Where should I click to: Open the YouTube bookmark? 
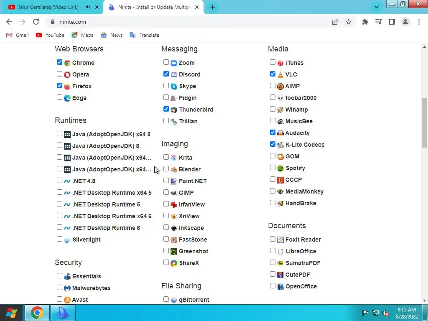tap(50, 35)
